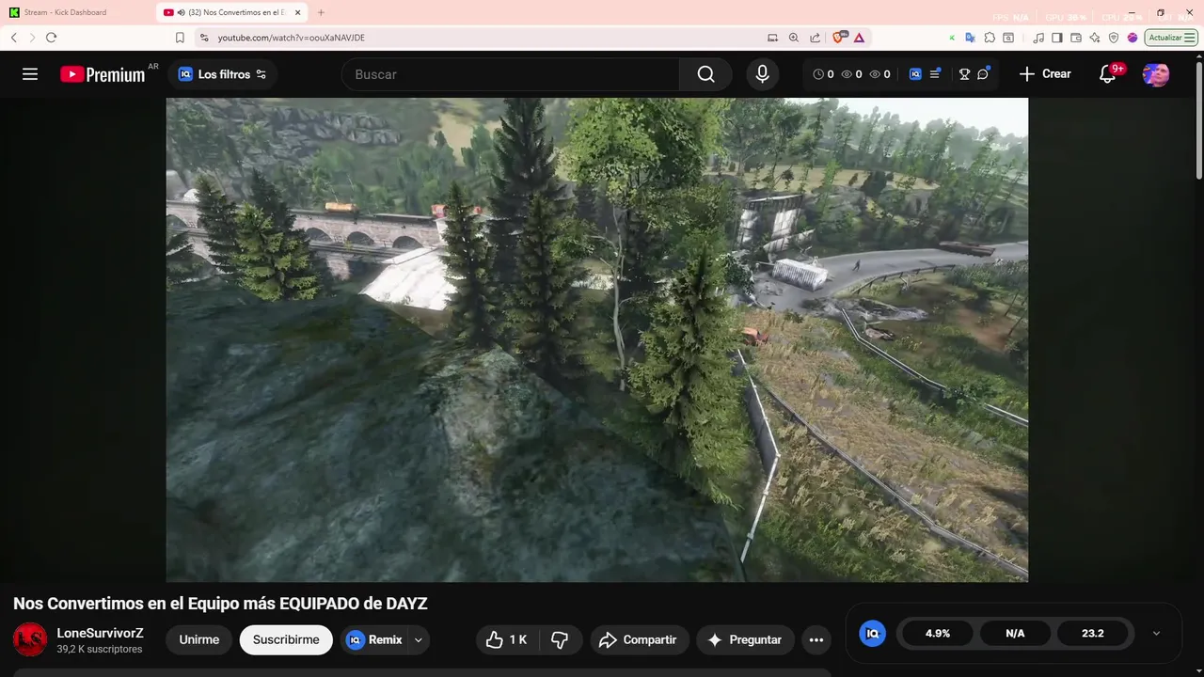Open the account avatar menu
The image size is (1204, 677).
(x=1156, y=74)
